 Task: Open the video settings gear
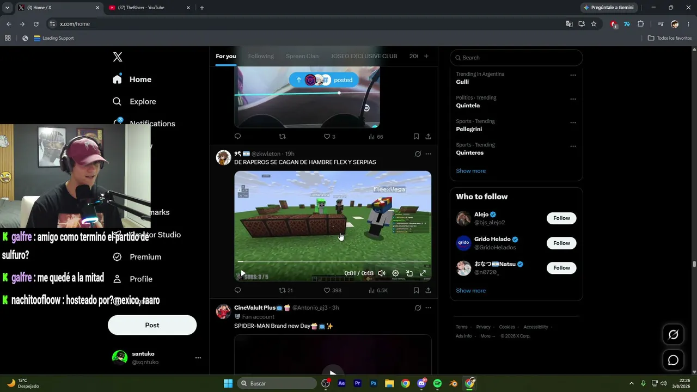point(395,273)
